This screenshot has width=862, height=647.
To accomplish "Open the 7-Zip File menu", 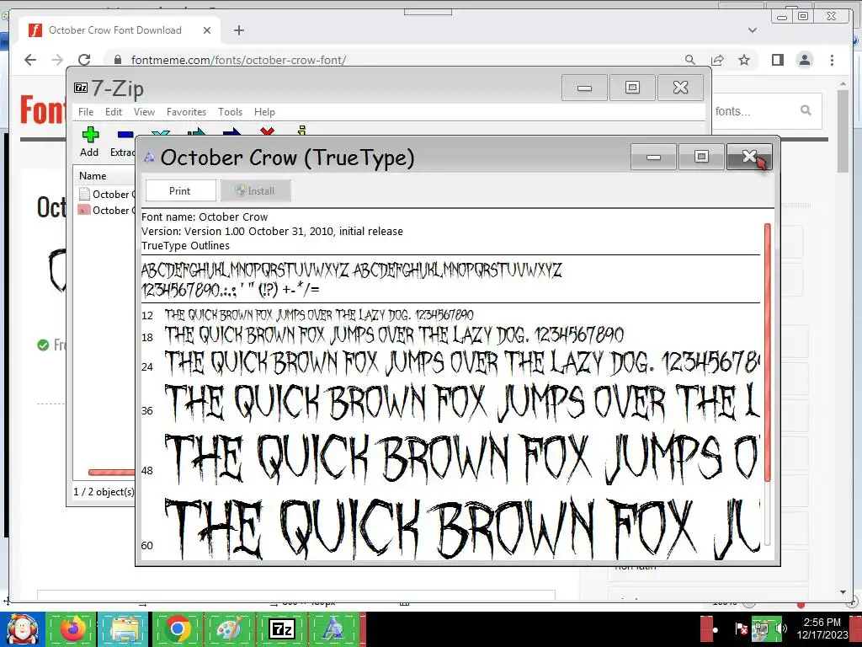I will pyautogui.click(x=86, y=112).
